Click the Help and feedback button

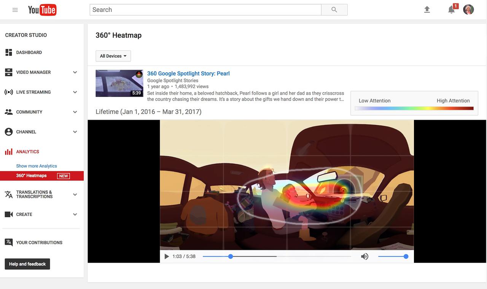click(27, 264)
